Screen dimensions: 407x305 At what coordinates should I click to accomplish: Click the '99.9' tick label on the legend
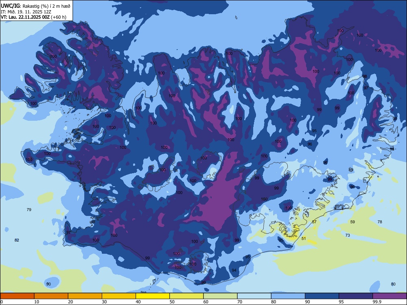376,302
